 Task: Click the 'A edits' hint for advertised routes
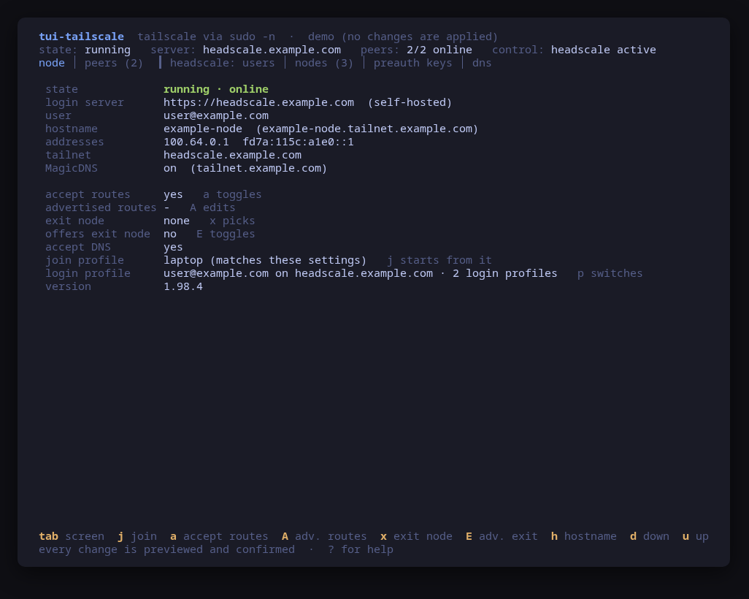point(212,207)
